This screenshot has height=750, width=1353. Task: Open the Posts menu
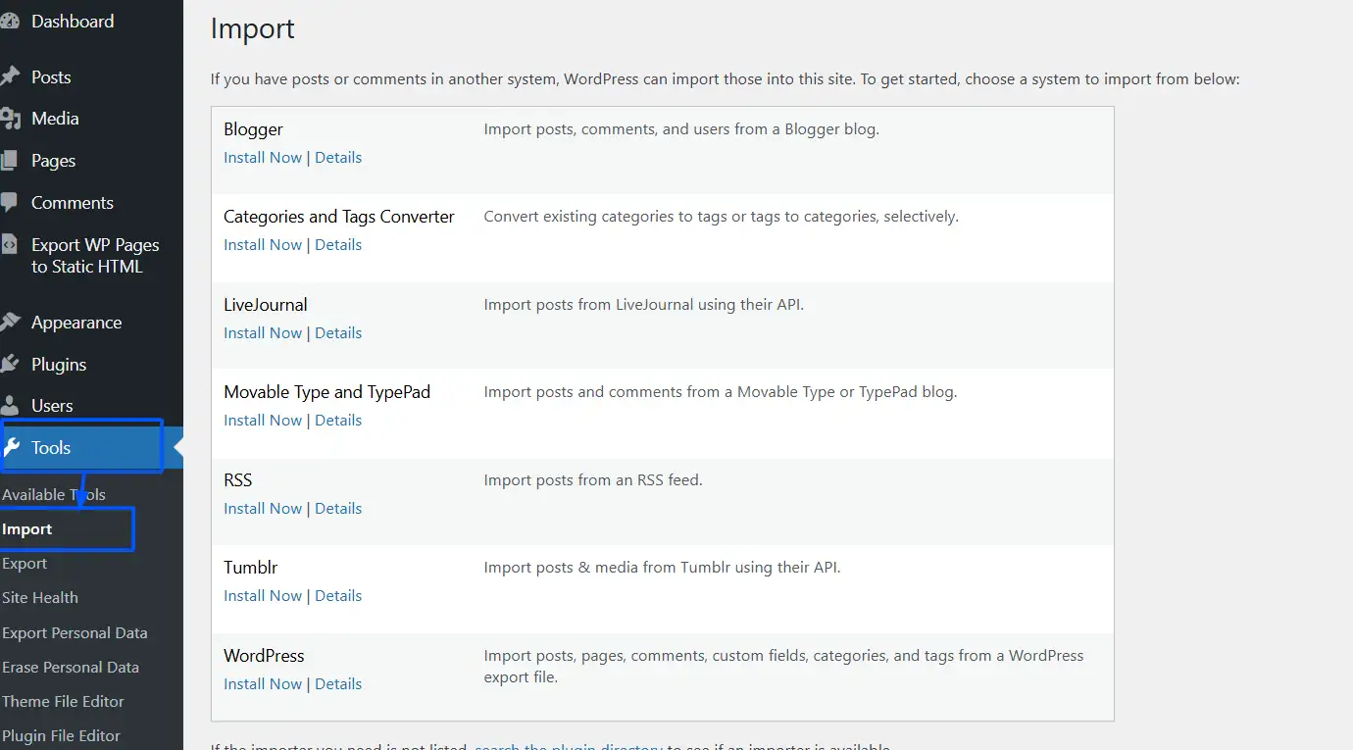tap(51, 77)
